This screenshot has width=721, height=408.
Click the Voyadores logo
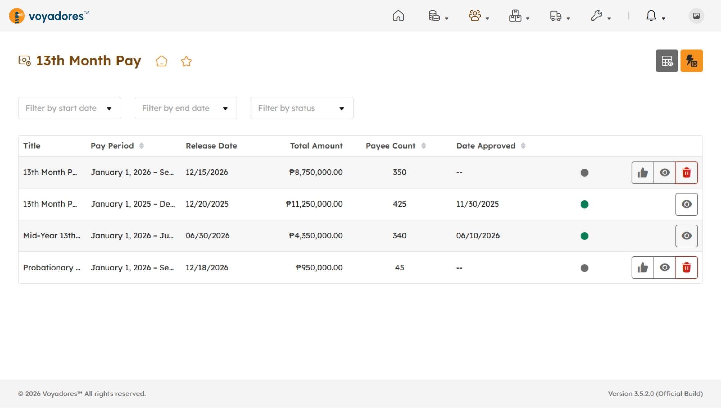click(49, 16)
